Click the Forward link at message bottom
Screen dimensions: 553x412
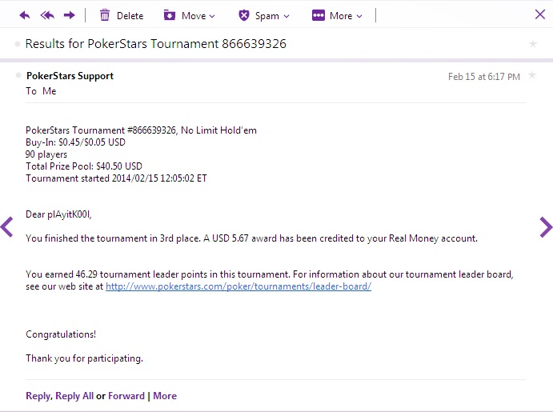[126, 396]
